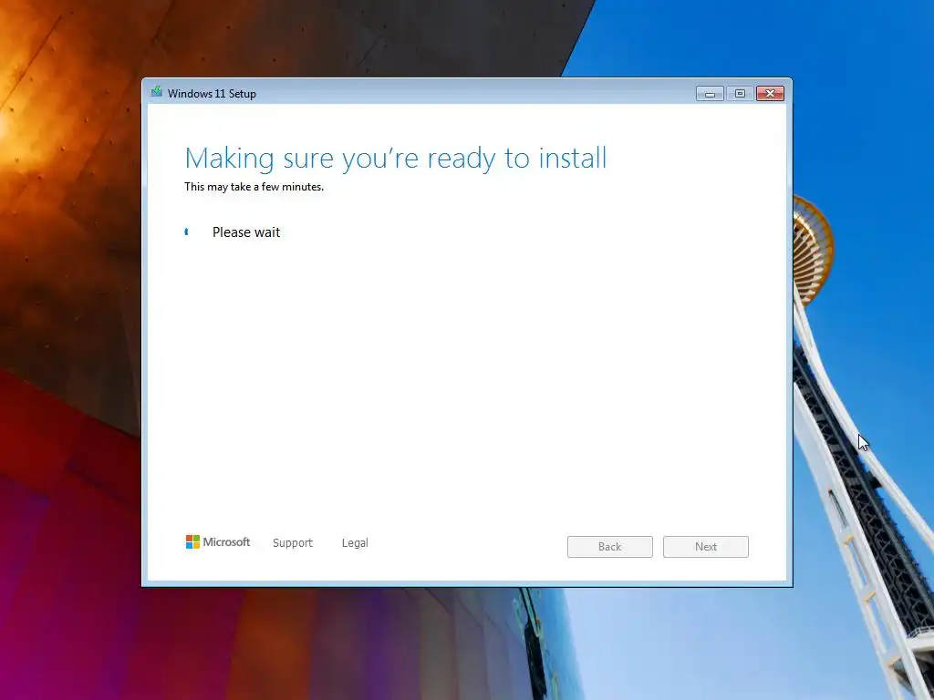Minimize the Windows 11 Setup window
The width and height of the screenshot is (934, 700).
(710, 94)
